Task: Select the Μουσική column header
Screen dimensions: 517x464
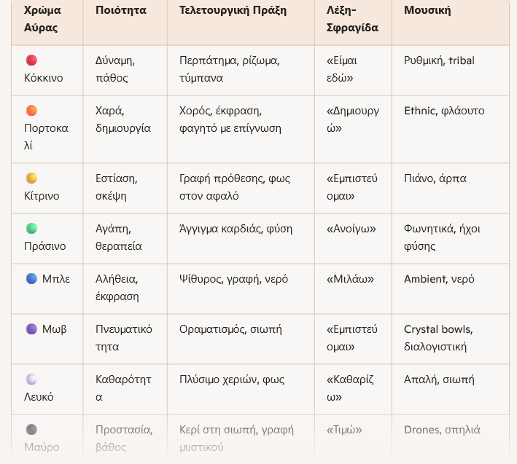Action: [x=427, y=11]
